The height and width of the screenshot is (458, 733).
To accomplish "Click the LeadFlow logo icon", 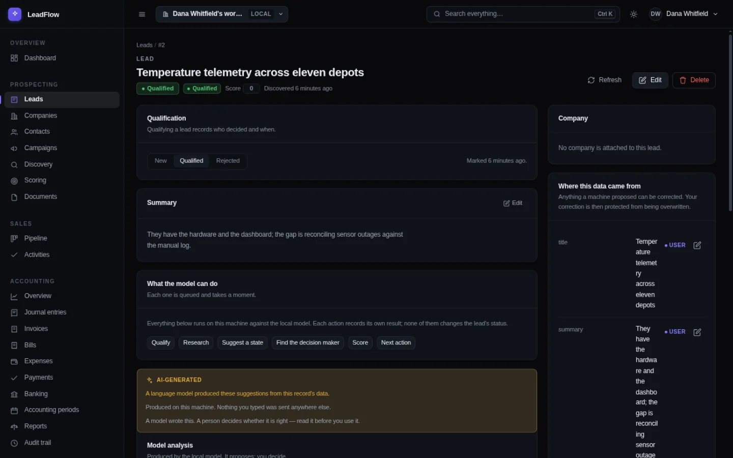I will click(15, 14).
